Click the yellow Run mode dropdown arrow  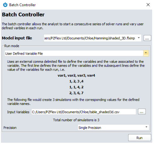[x=146, y=53]
